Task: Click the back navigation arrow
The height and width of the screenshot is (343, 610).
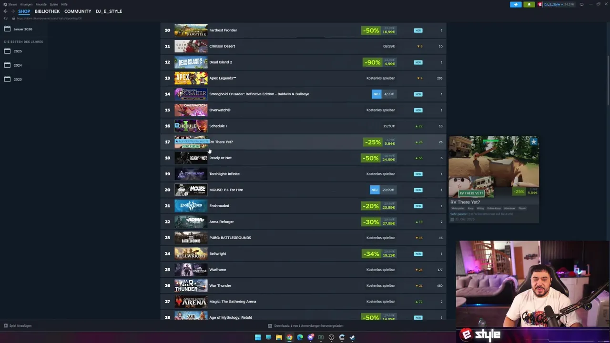Action: (x=5, y=11)
